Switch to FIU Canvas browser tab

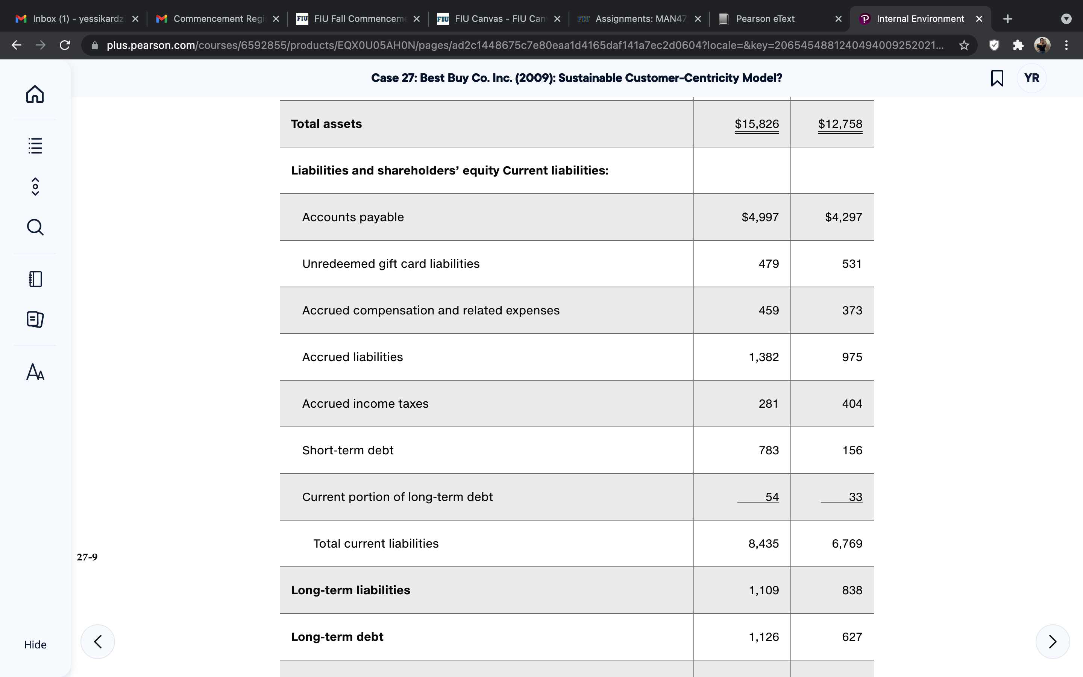pos(498,19)
